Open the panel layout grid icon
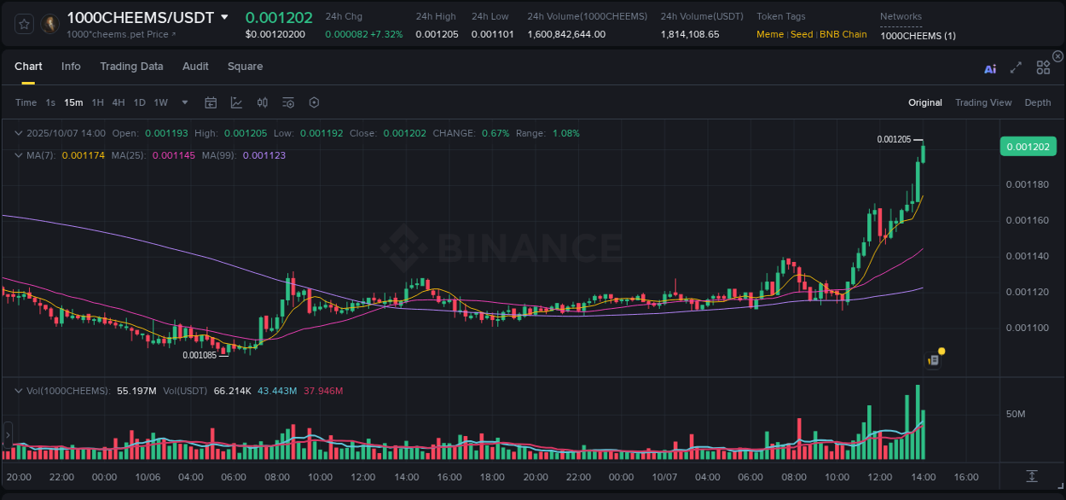This screenshot has height=500, width=1066. click(1043, 67)
